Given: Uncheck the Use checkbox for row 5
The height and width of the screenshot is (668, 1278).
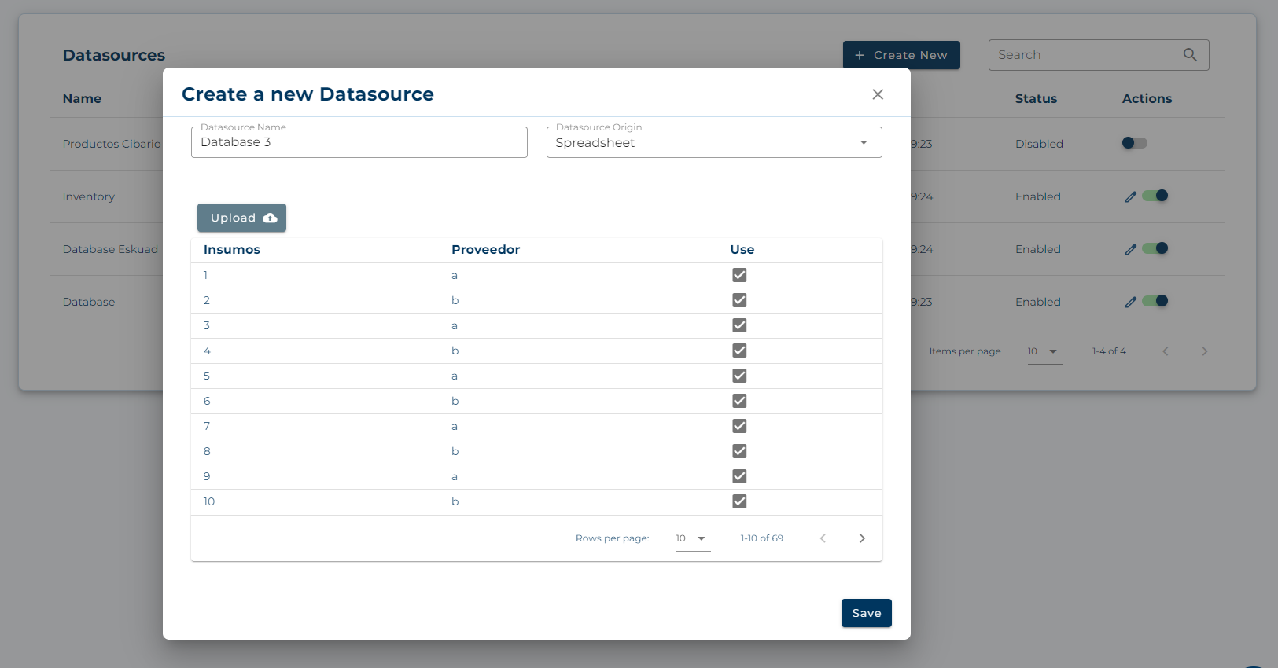Looking at the screenshot, I should coord(739,376).
